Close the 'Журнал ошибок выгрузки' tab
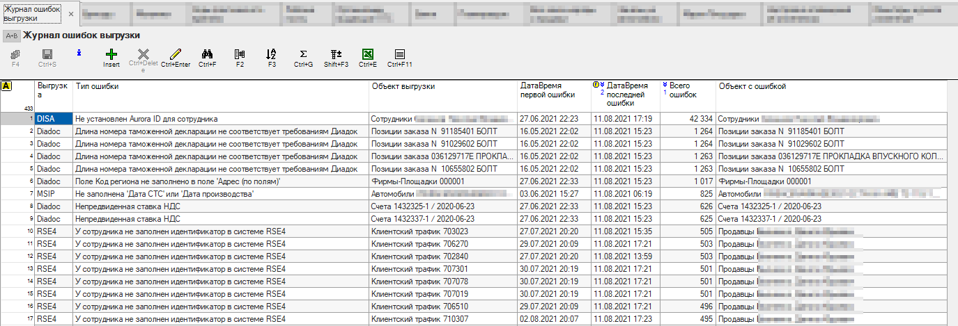The image size is (958, 326). (71, 14)
